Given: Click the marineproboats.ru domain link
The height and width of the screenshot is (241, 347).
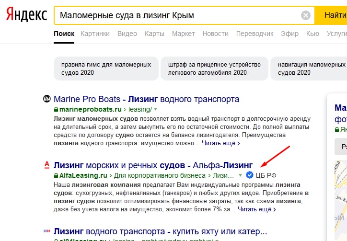Looking at the screenshot, I should coord(91,109).
